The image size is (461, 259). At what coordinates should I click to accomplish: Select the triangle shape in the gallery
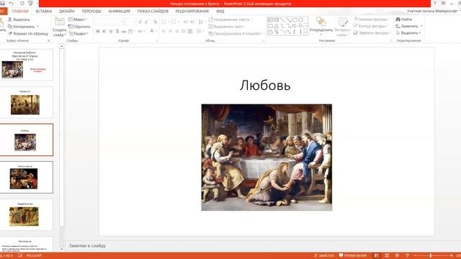[277, 26]
